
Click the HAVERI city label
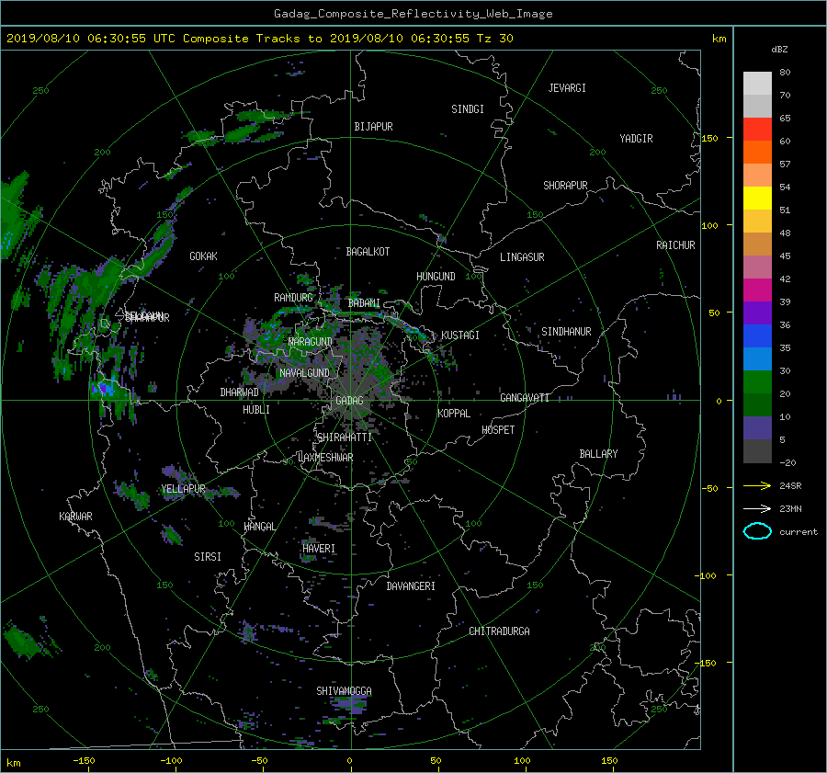(x=319, y=549)
